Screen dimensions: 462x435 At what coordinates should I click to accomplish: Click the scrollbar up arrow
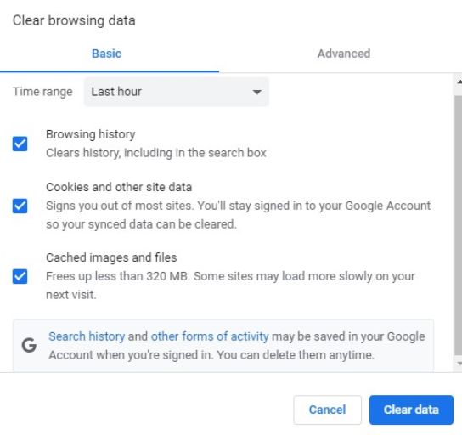click(459, 82)
